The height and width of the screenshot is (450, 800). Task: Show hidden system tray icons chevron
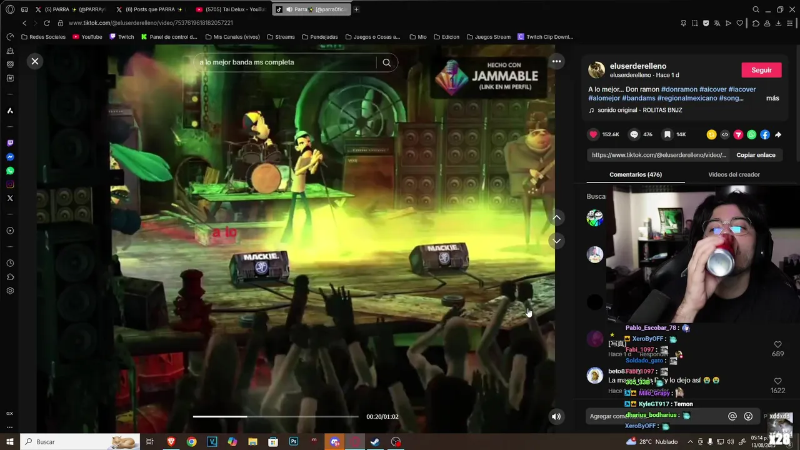(x=690, y=442)
